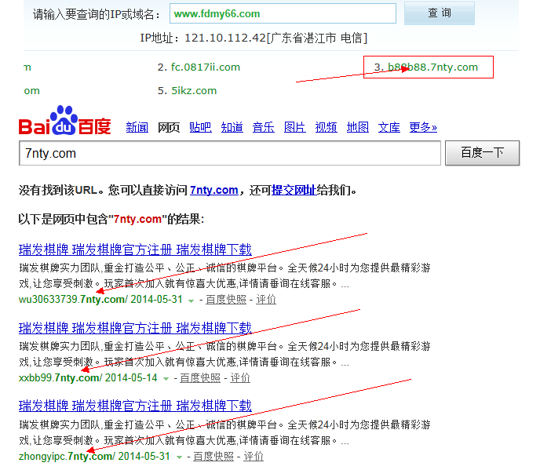540x470 pixels.
Task: Open 百度快照 for wu30633739.7nty.com result
Action: coord(226,300)
